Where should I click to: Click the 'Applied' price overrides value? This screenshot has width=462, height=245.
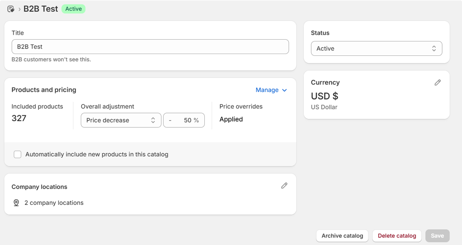[x=231, y=119]
